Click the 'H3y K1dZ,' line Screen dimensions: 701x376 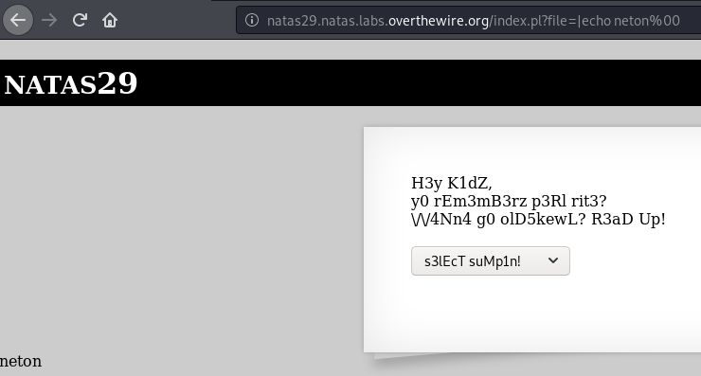452,183
